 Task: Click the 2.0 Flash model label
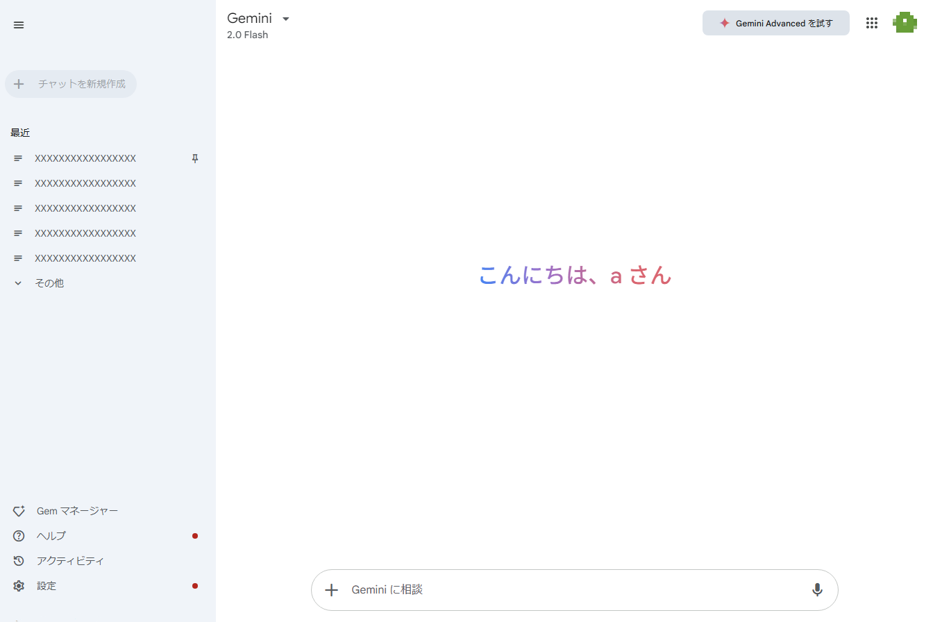[247, 35]
